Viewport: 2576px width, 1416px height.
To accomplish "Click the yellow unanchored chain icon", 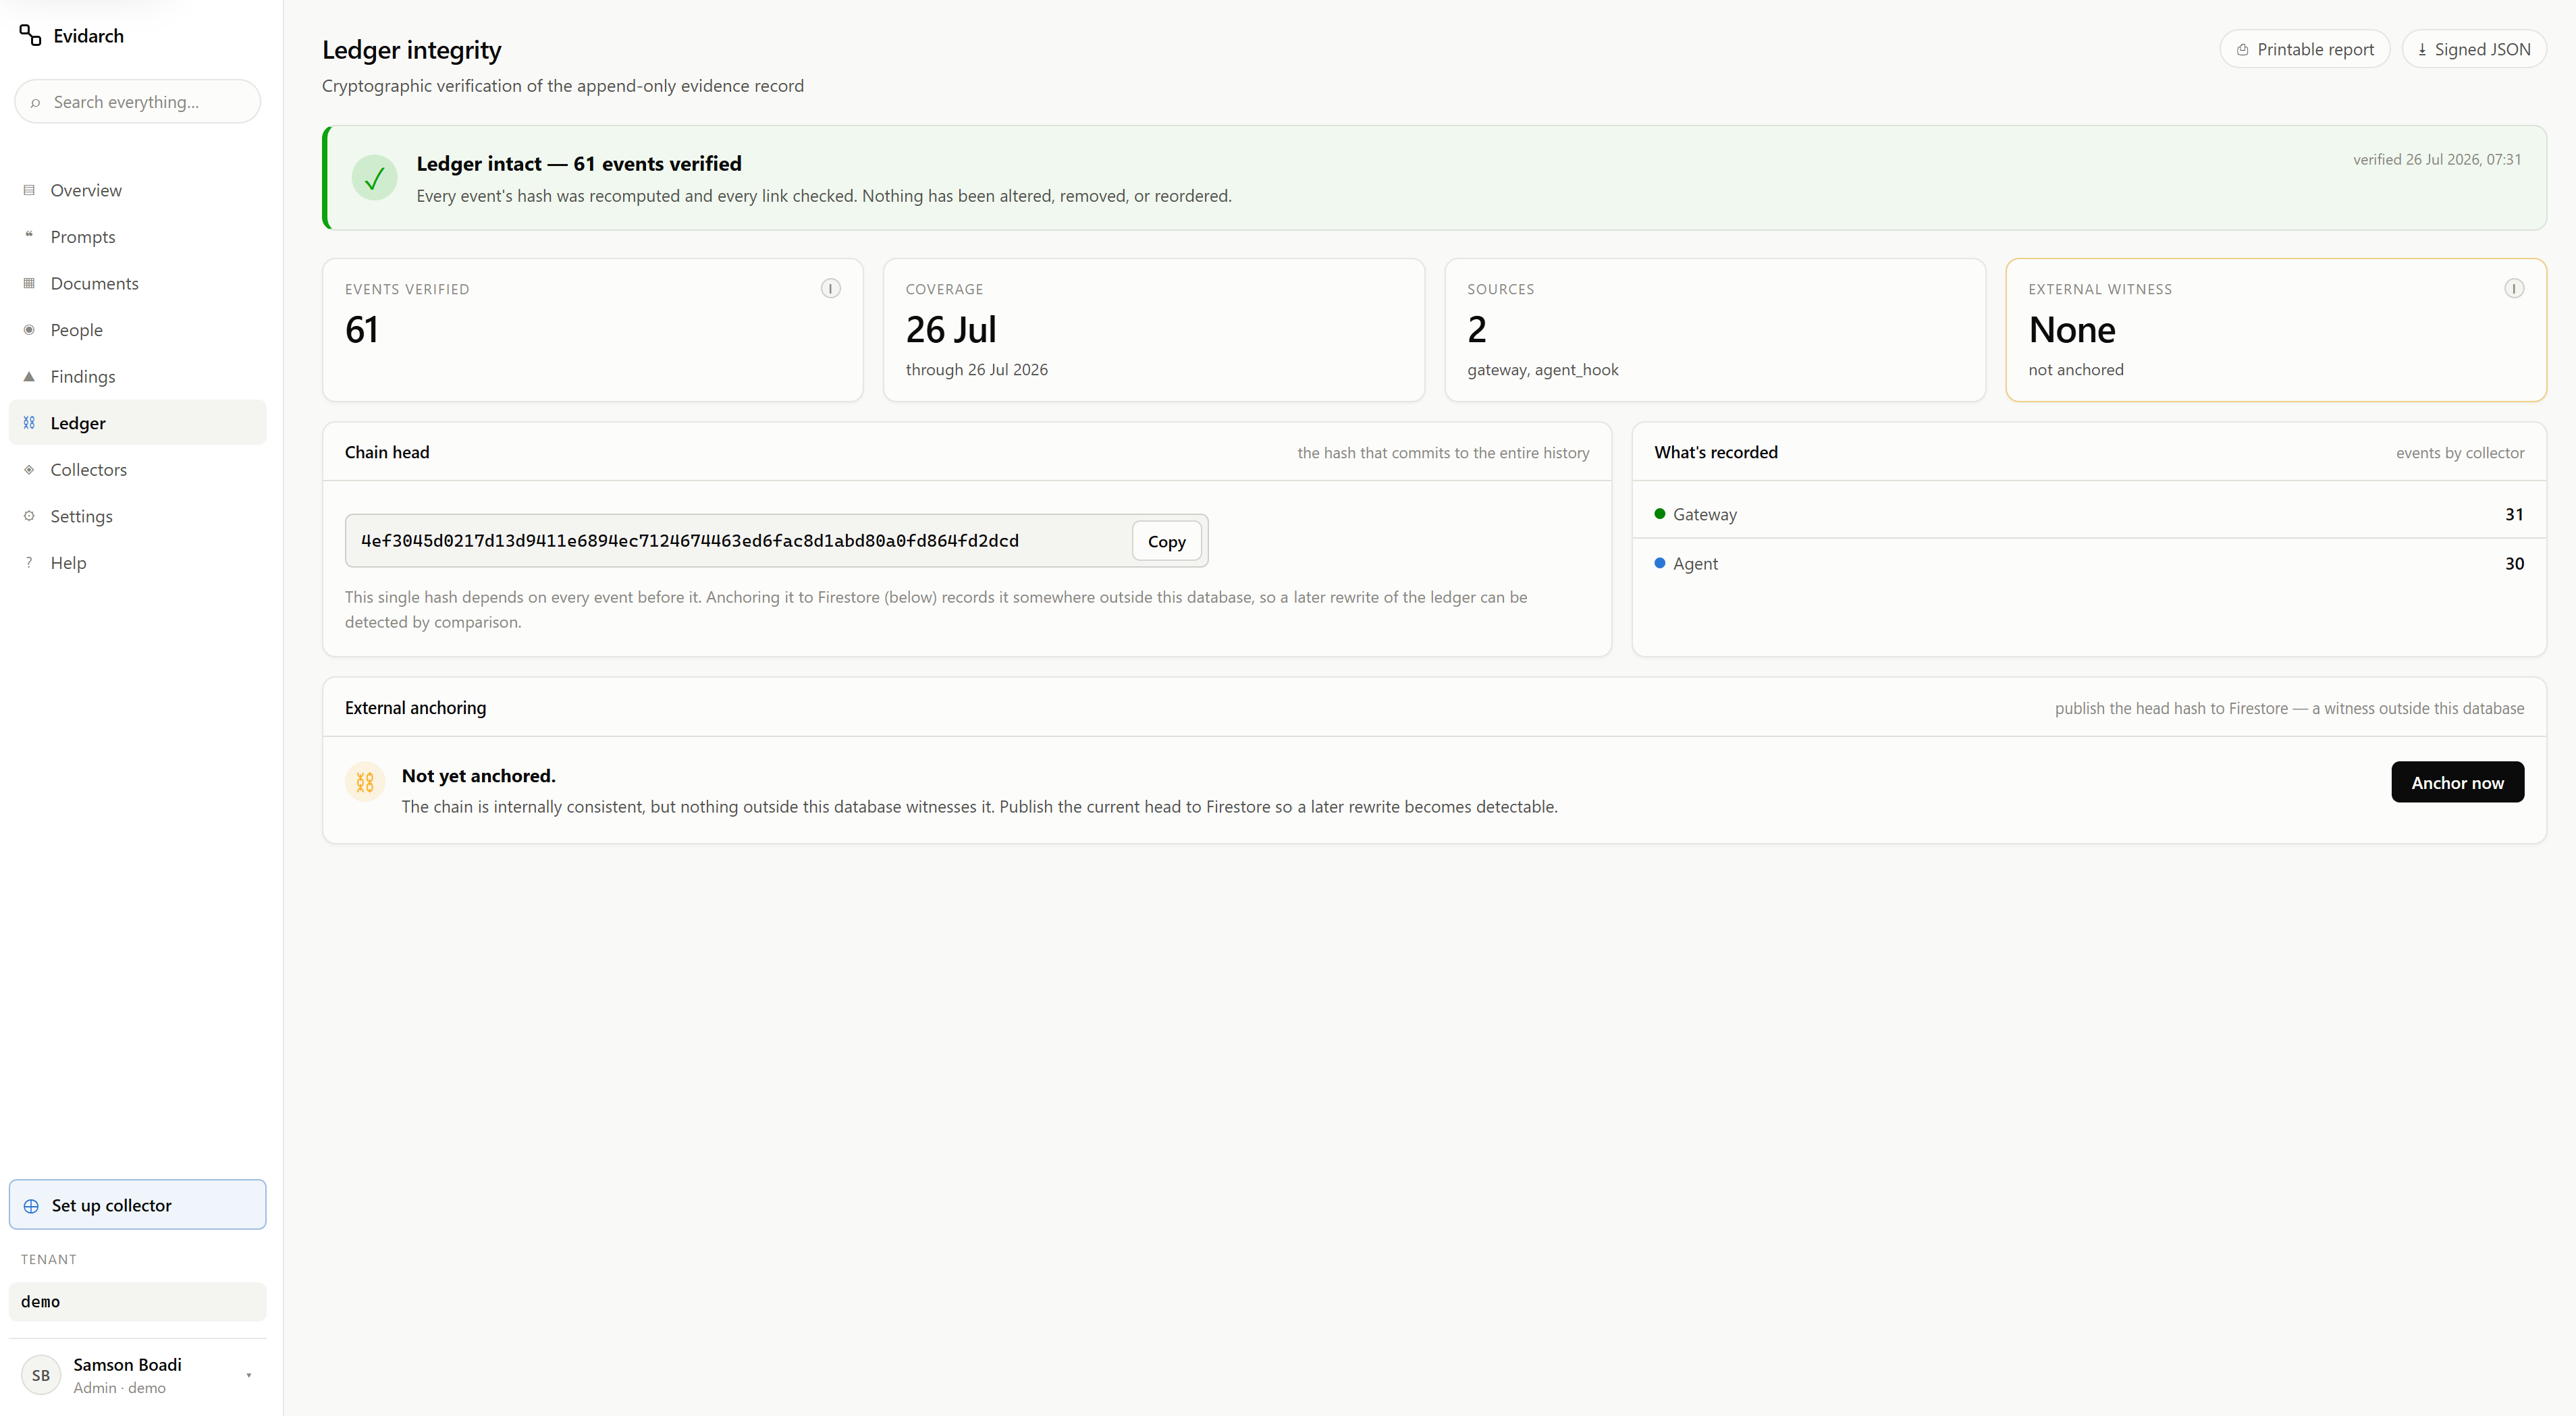I will tap(365, 782).
